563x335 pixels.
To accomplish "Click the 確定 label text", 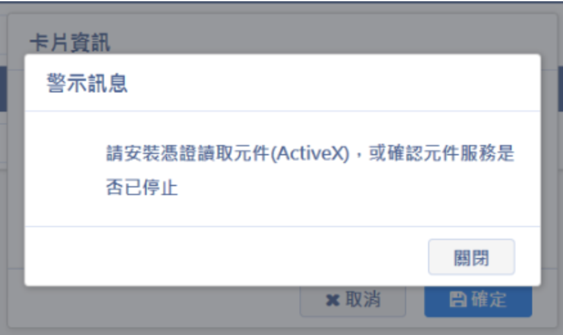I will (488, 300).
